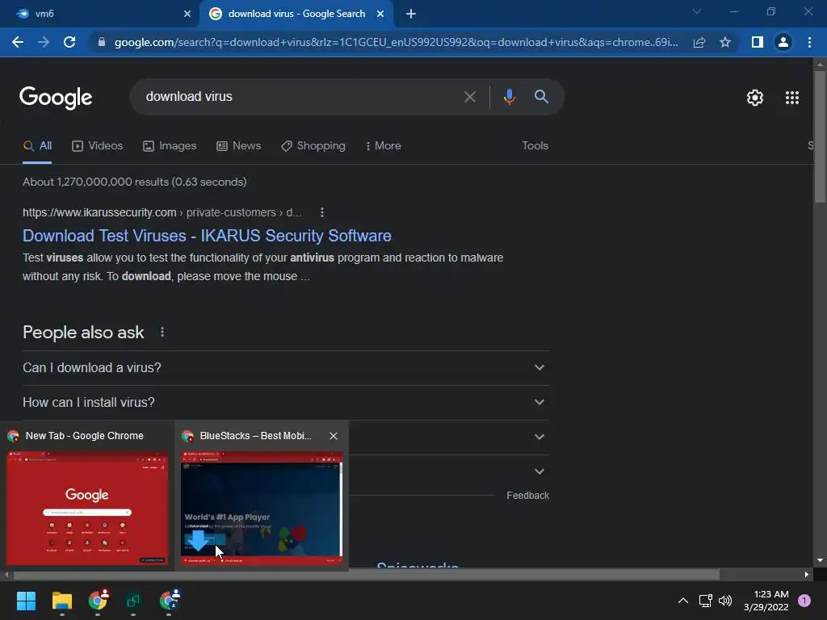
Task: Close the download virus search tab
Action: coord(380,14)
